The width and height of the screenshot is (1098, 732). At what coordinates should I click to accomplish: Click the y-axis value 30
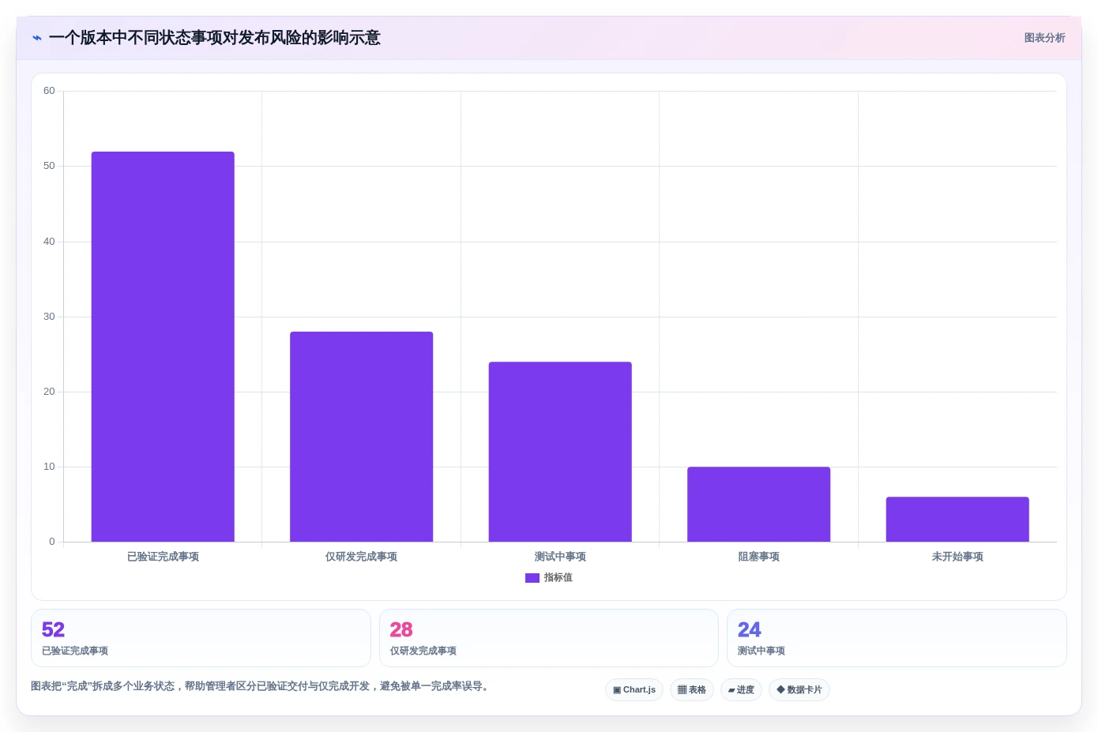[49, 317]
